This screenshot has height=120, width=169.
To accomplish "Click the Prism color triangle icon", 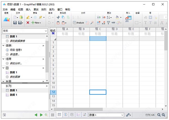I will click(6, 19).
